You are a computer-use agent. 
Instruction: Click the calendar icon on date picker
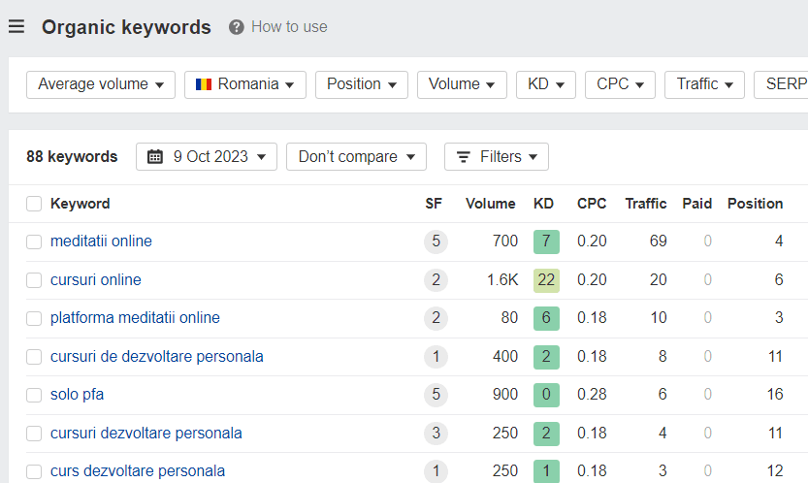[156, 157]
